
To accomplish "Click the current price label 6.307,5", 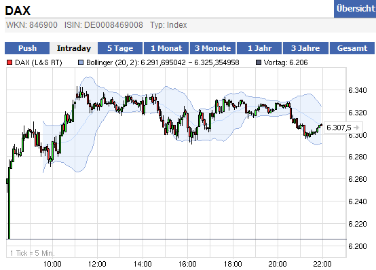I will coord(339,128).
